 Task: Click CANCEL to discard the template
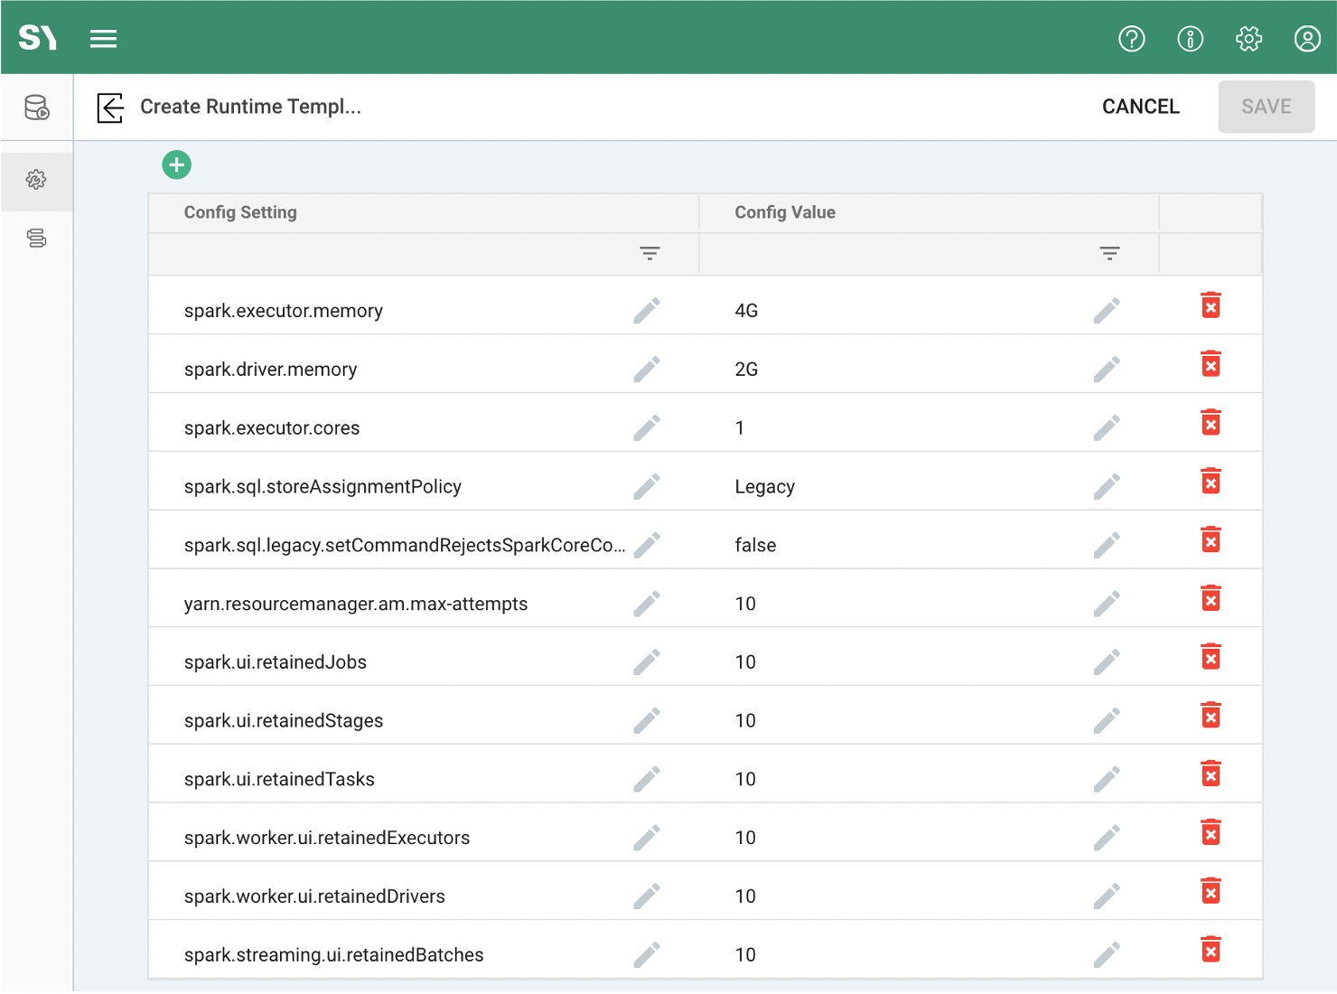pyautogui.click(x=1140, y=107)
